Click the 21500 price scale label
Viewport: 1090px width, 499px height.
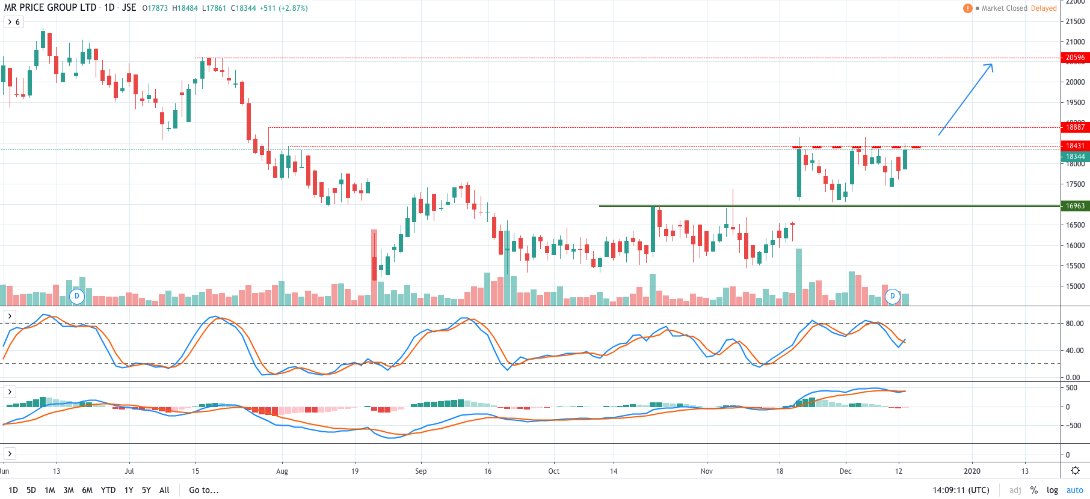click(x=1075, y=22)
